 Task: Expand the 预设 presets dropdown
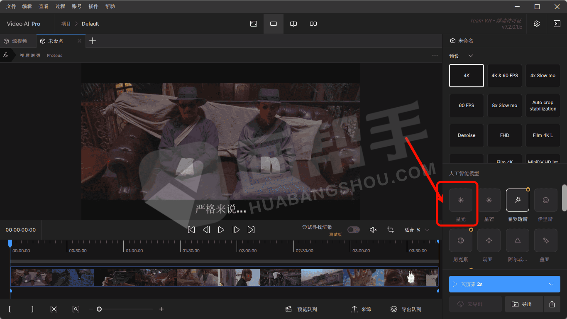click(x=471, y=56)
